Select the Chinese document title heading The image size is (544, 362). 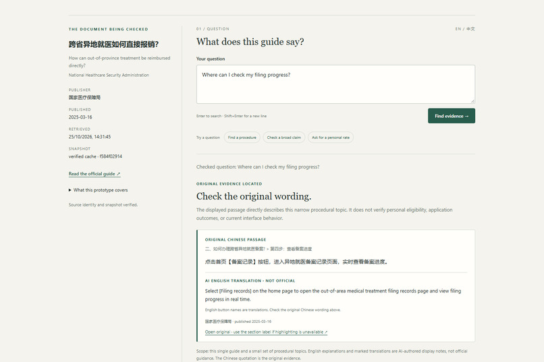point(113,44)
